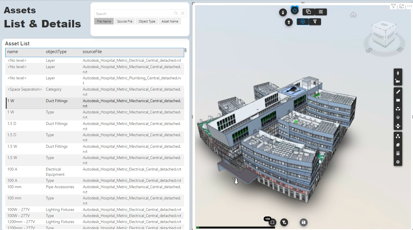Image resolution: width=413 pixels, height=230 pixels.
Task: Sort by the sourceFile column header
Action: [x=92, y=52]
